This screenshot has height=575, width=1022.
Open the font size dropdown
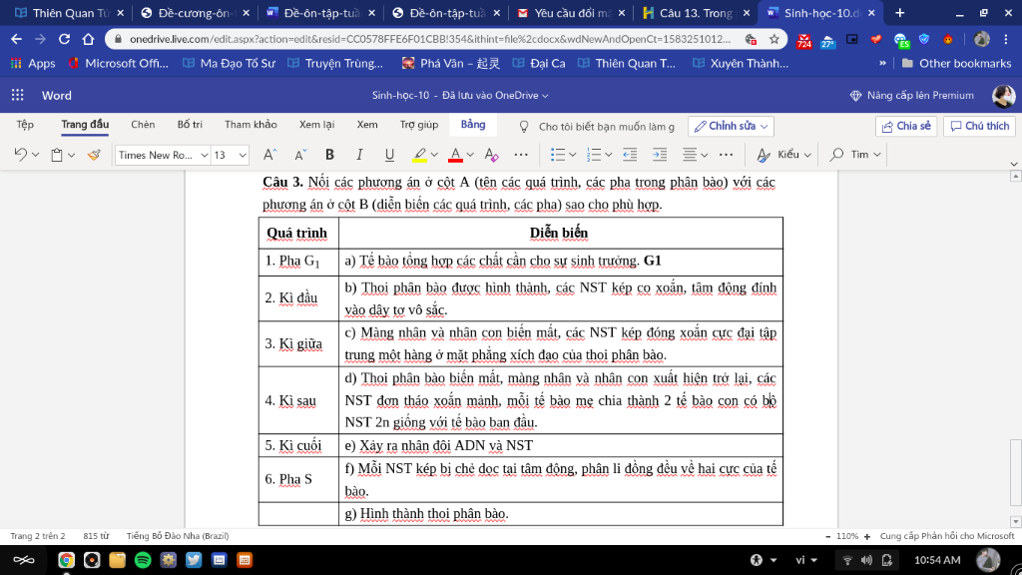243,155
